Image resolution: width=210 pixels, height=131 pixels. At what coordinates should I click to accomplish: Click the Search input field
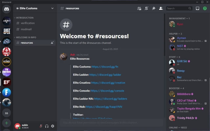point(177,8)
